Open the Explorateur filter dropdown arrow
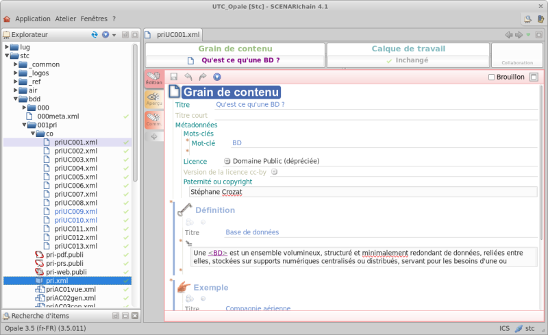548x335 pixels. (114, 35)
